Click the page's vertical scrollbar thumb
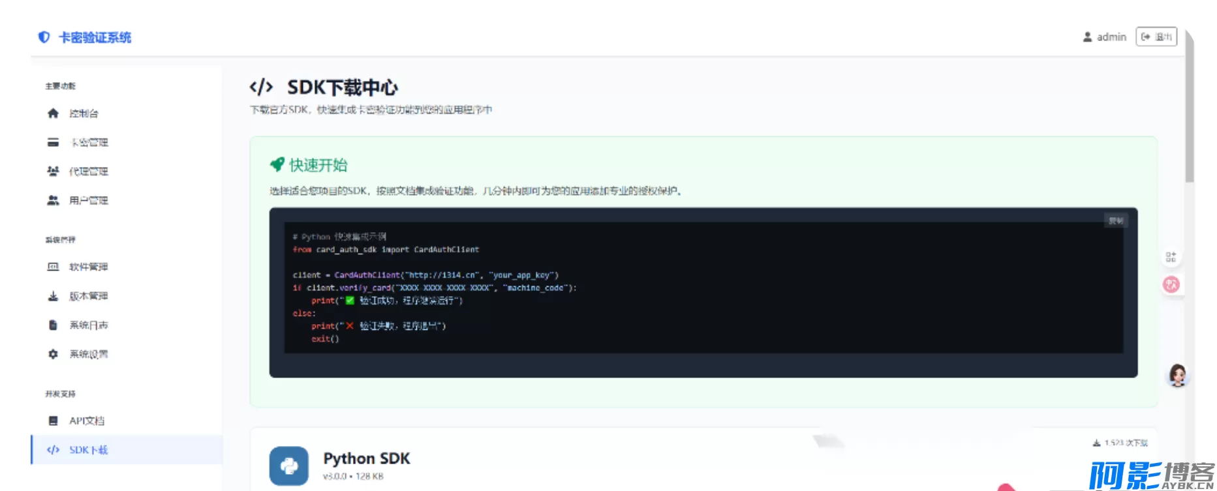 coord(1190,104)
